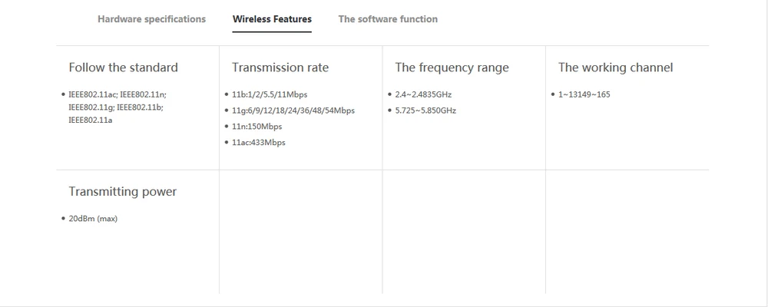Click the Transmitting power heading

[122, 191]
